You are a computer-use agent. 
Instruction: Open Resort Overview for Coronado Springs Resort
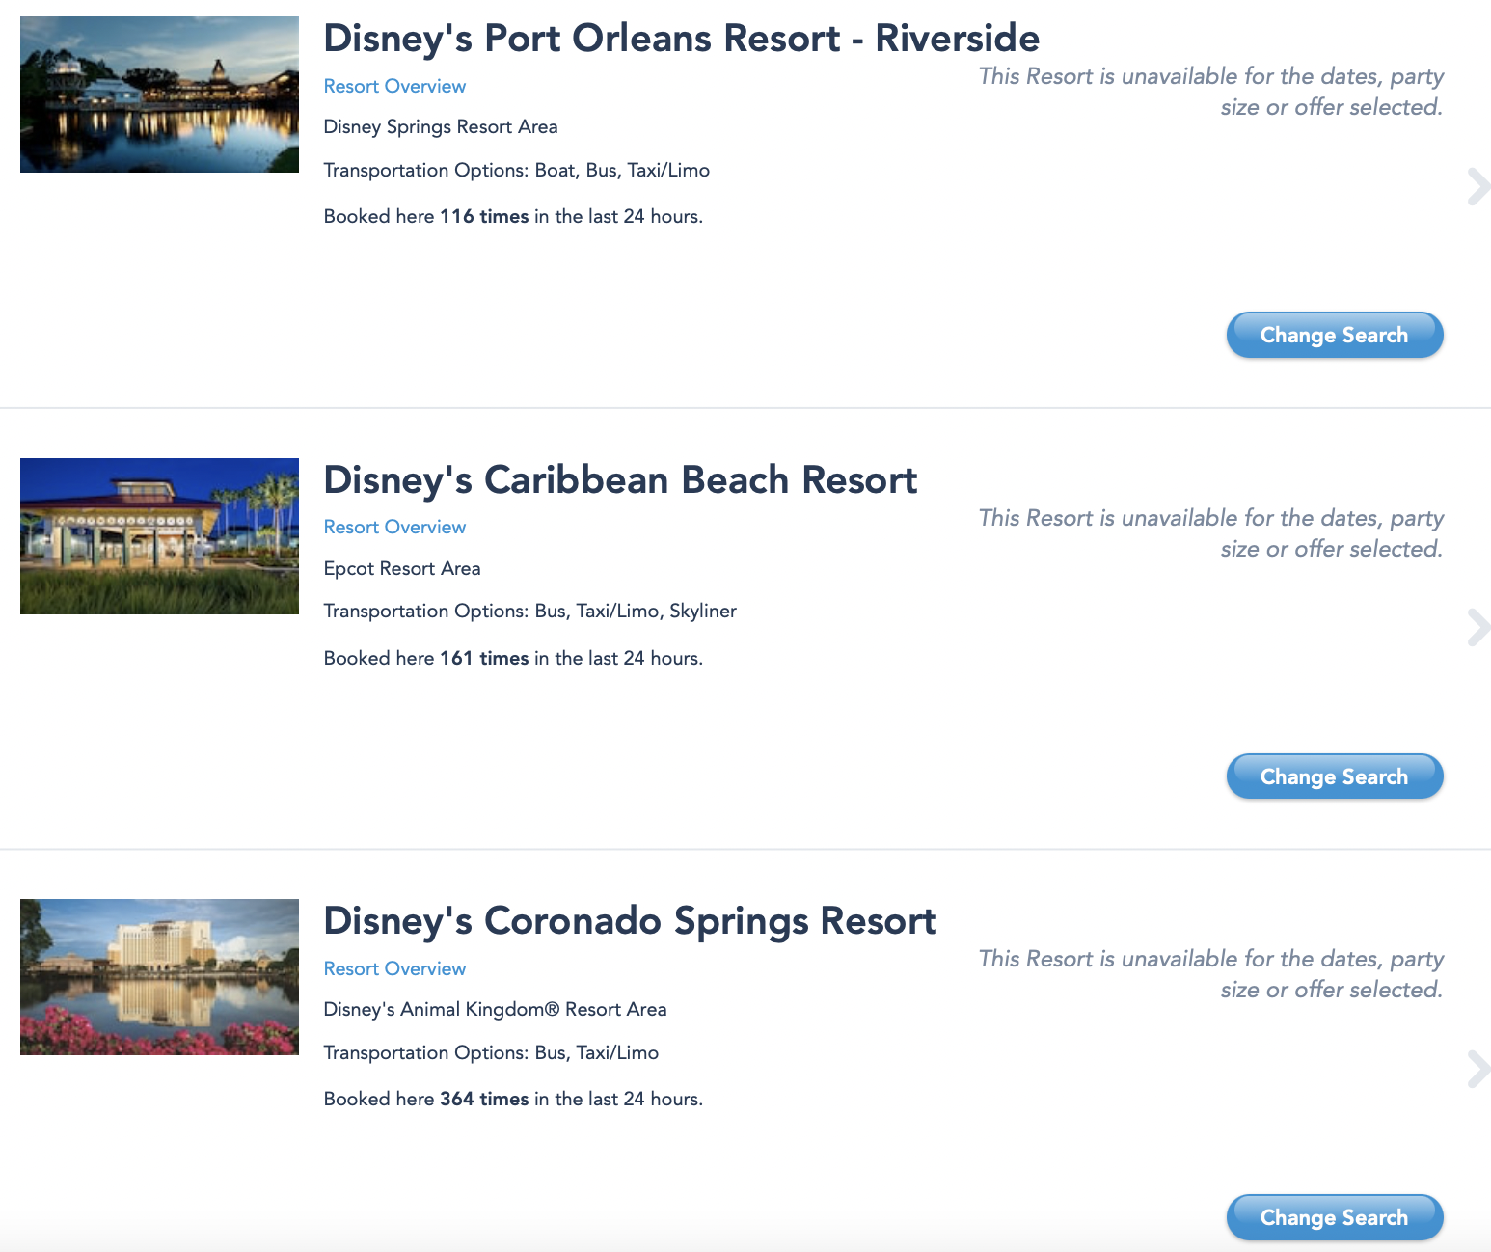[x=394, y=968]
